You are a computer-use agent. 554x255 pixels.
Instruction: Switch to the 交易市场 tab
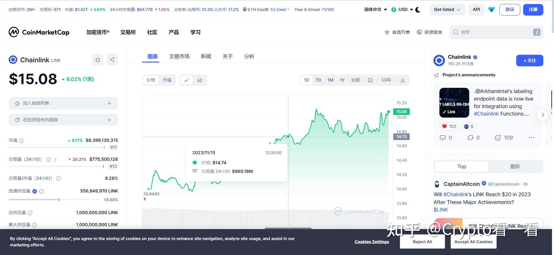click(179, 56)
